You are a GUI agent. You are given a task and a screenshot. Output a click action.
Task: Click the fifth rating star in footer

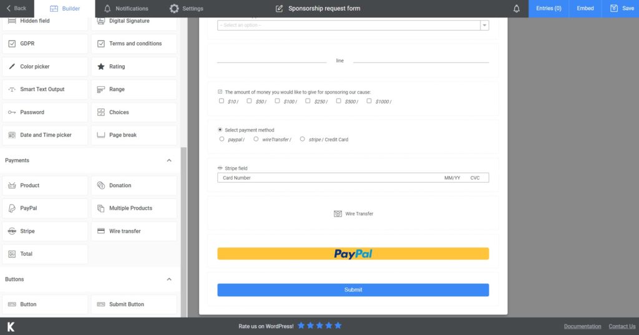point(338,326)
